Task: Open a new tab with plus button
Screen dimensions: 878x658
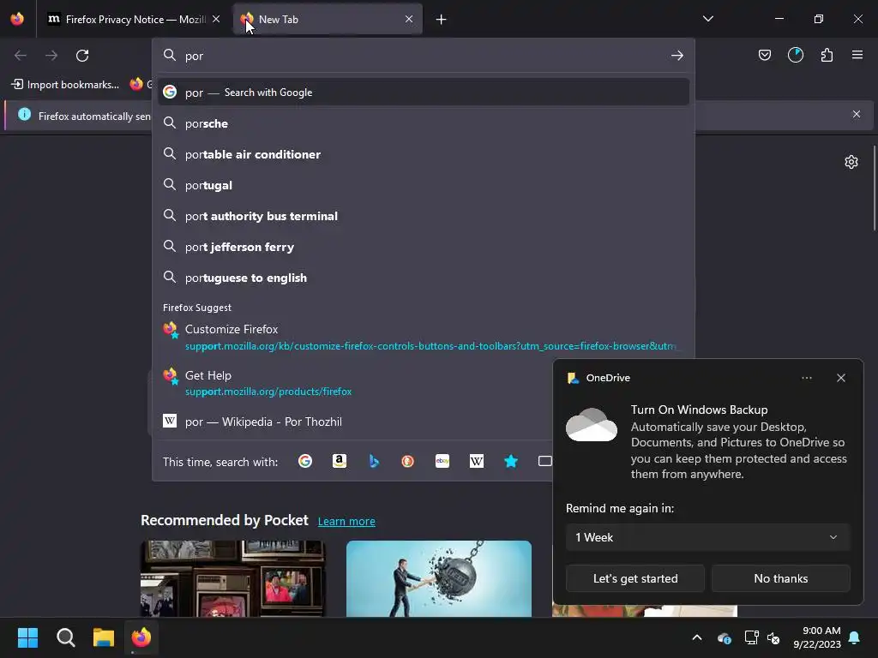Action: click(442, 20)
